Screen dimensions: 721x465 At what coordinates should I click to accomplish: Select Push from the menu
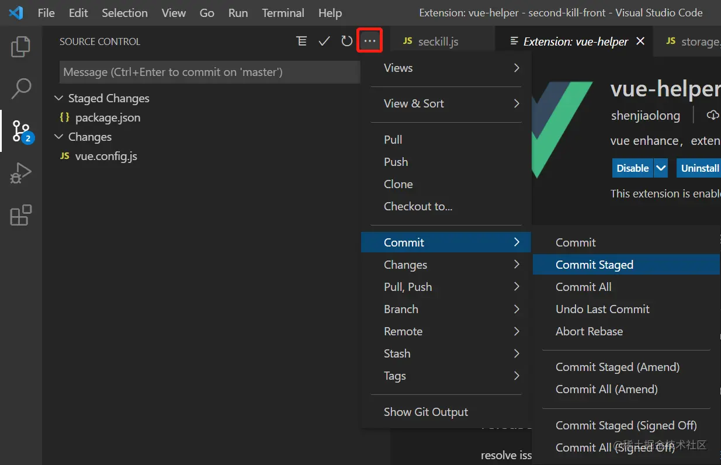click(x=446, y=162)
